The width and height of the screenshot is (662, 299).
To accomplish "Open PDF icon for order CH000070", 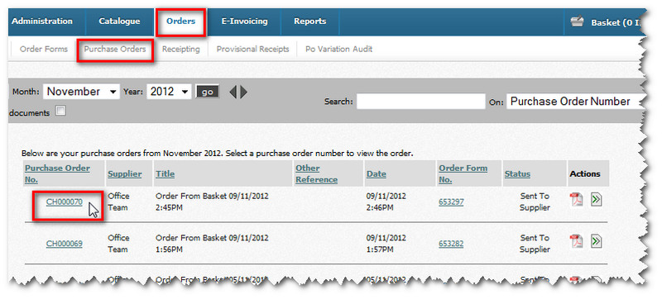I will tap(576, 200).
